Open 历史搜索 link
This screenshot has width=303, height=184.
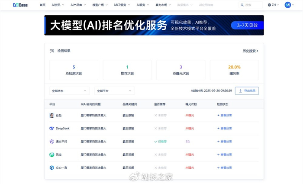tap(250, 51)
